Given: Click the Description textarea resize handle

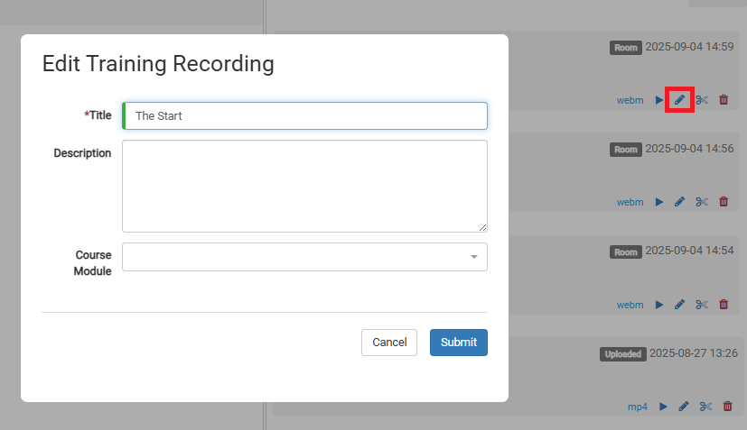Looking at the screenshot, I should (482, 228).
